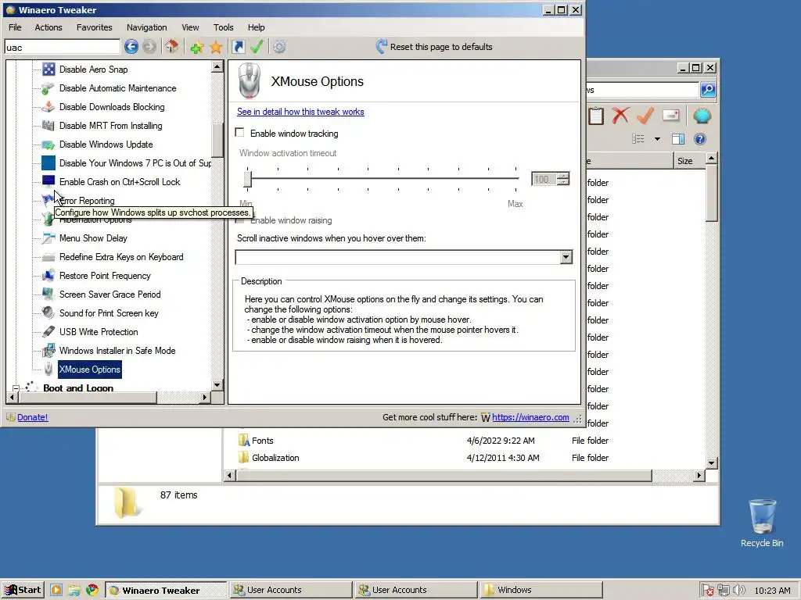This screenshot has height=600, width=801.
Task: Select the Globalization folder in Explorer
Action: (x=275, y=458)
